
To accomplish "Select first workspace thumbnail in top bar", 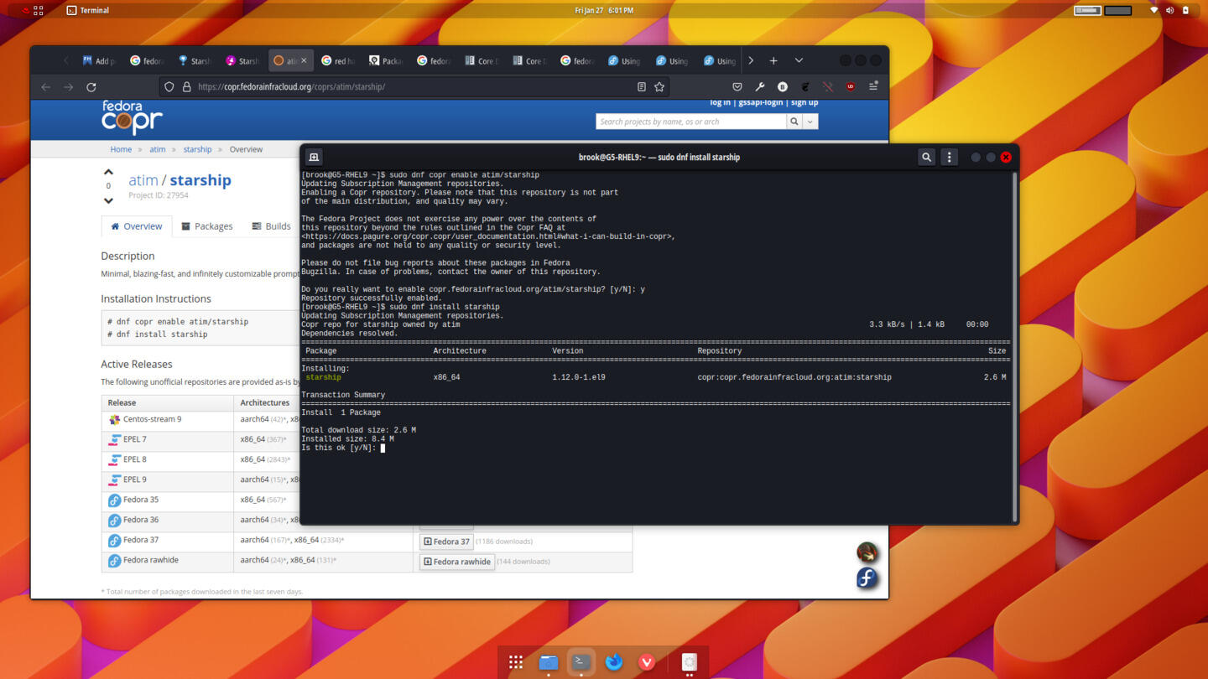I will [1087, 10].
